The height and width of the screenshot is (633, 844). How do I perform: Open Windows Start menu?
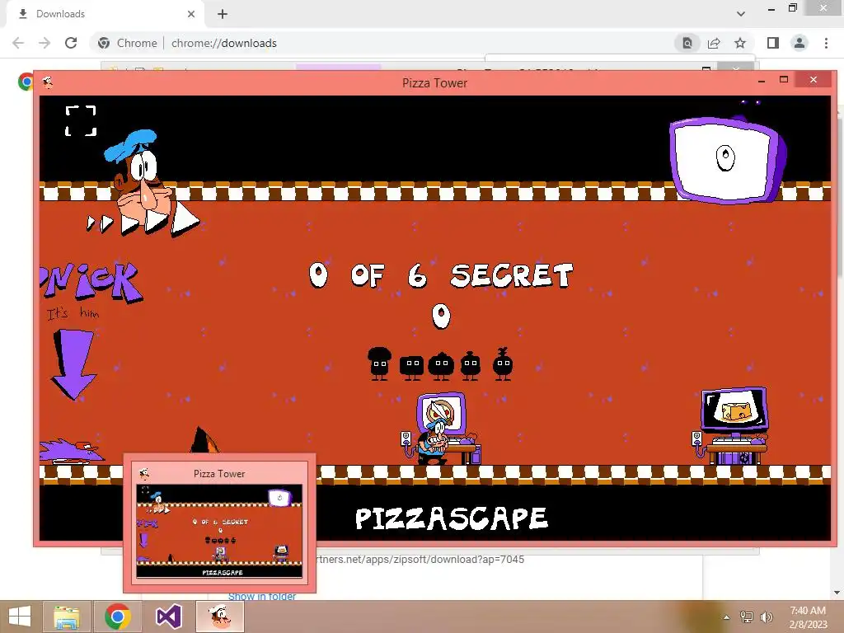pos(20,617)
